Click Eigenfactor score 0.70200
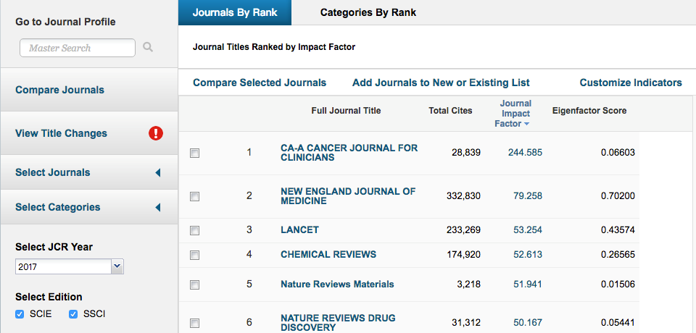This screenshot has width=696, height=333. pos(618,196)
